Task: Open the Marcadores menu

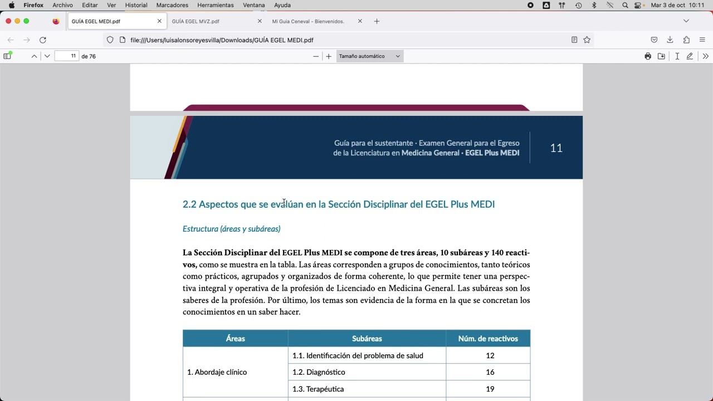Action: tap(172, 5)
